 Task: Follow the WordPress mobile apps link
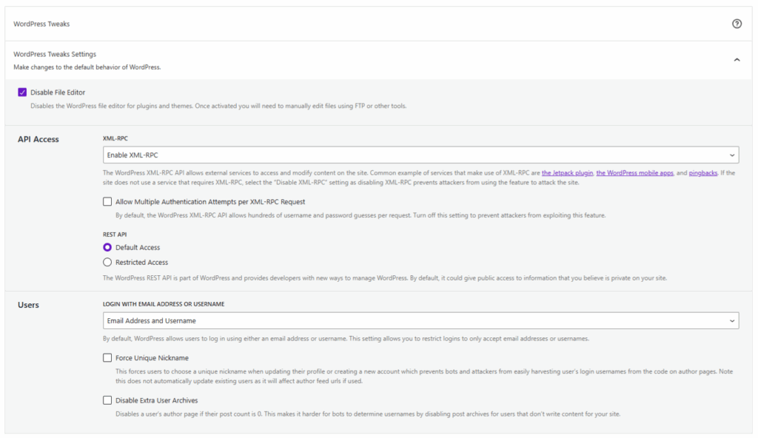(x=634, y=172)
